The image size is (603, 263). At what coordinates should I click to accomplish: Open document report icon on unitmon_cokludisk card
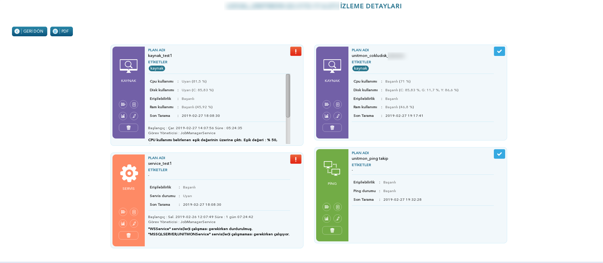(x=337, y=104)
